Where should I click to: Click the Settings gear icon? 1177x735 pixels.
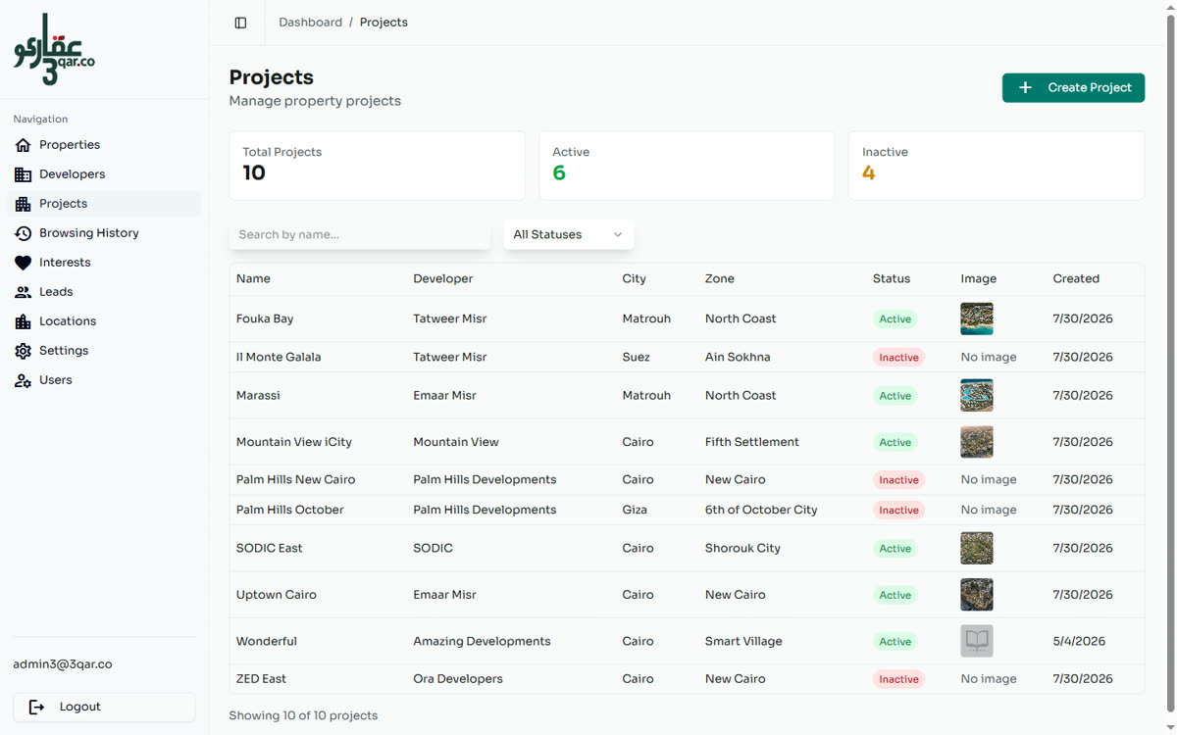pyautogui.click(x=24, y=351)
